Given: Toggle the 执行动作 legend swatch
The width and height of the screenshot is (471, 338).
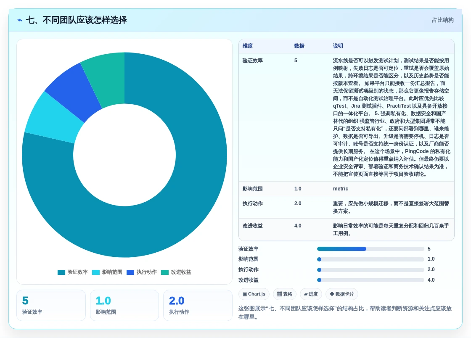Looking at the screenshot, I should pos(130,272).
